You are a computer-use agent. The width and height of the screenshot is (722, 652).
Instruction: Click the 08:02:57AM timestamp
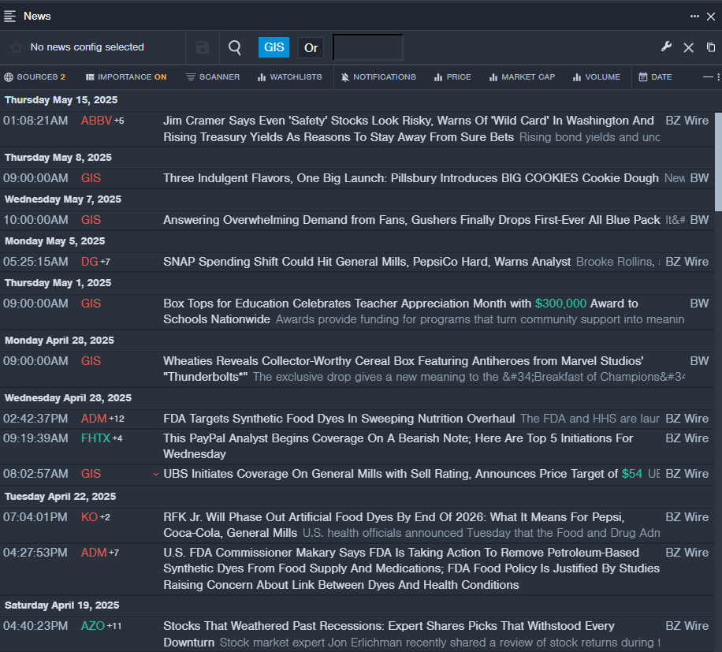pos(35,474)
